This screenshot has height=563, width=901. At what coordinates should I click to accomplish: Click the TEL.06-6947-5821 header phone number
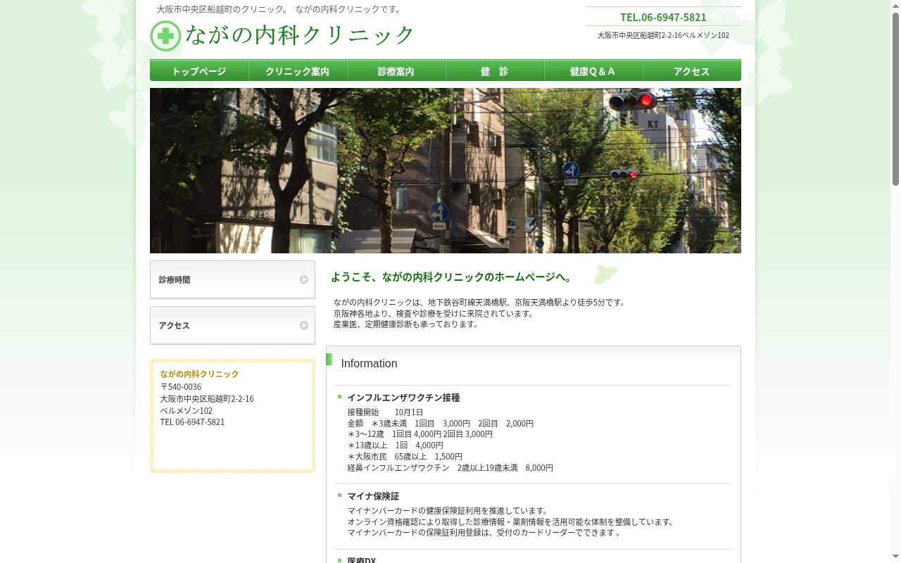[663, 17]
